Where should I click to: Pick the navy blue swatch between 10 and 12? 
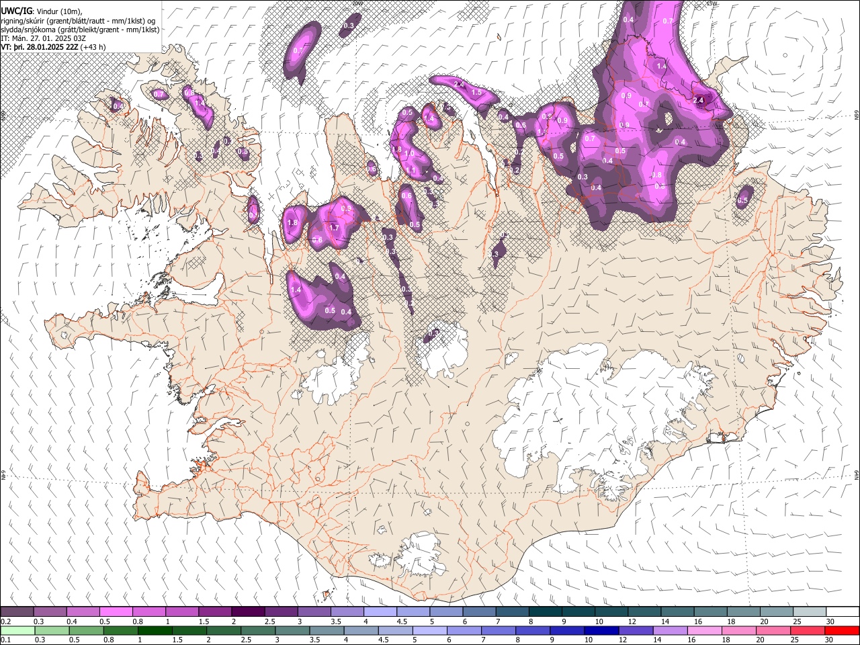[x=601, y=630]
